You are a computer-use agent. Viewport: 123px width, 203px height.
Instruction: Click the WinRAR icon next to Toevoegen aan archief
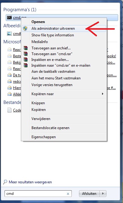coord(26,48)
